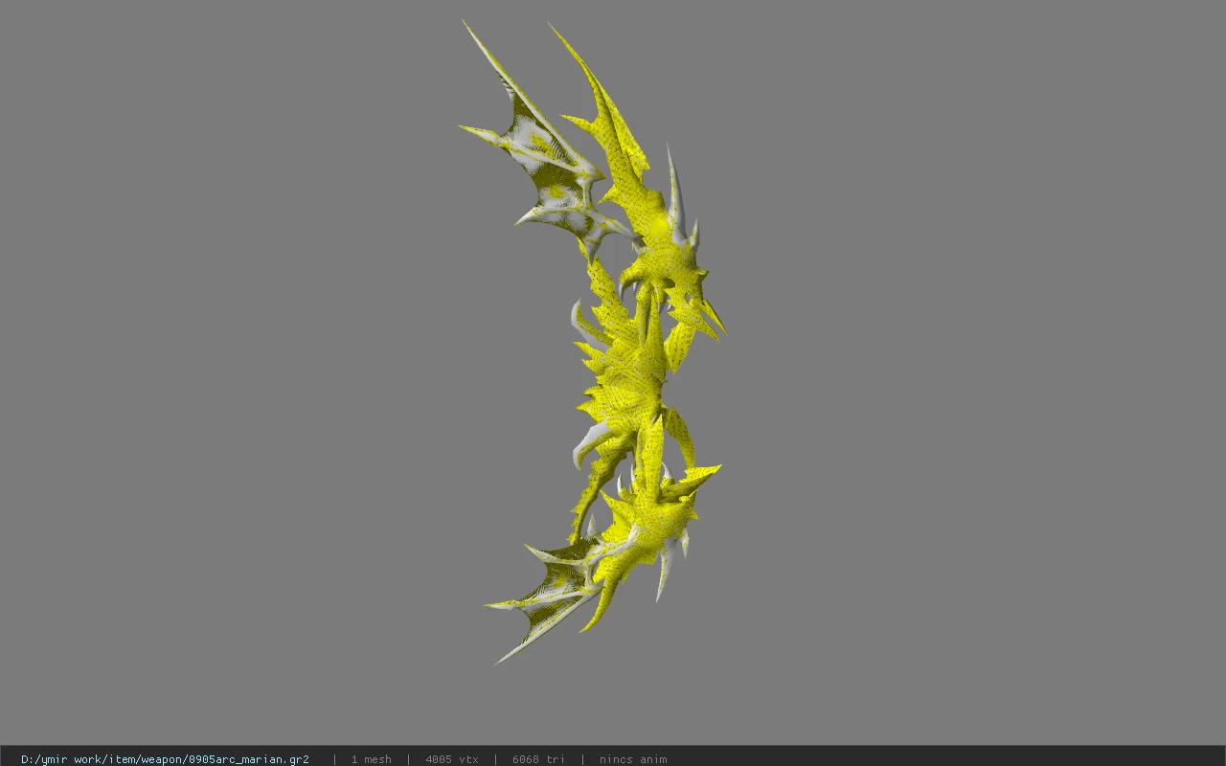Click the '4005 vtx' vertex count

[452, 759]
